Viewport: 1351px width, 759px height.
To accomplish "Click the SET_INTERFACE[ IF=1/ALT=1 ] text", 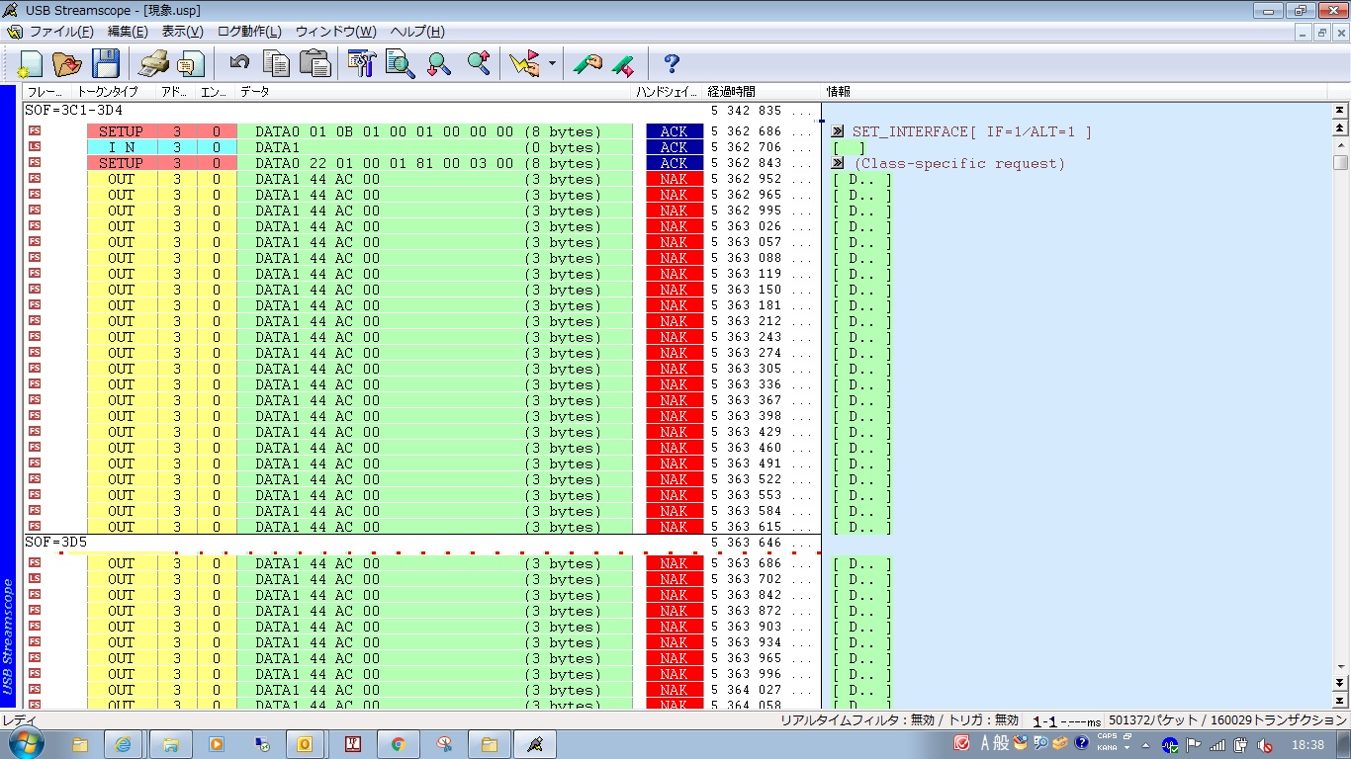I will click(972, 131).
